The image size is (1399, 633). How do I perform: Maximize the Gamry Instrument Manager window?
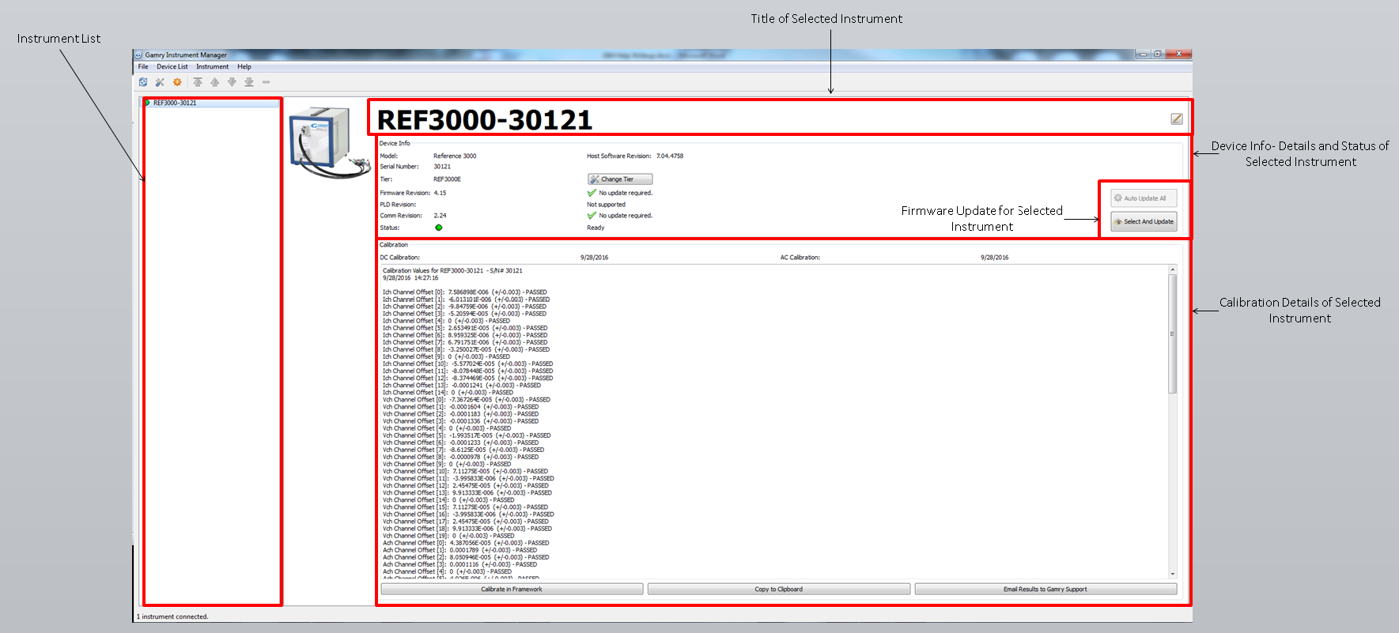pyautogui.click(x=1158, y=54)
